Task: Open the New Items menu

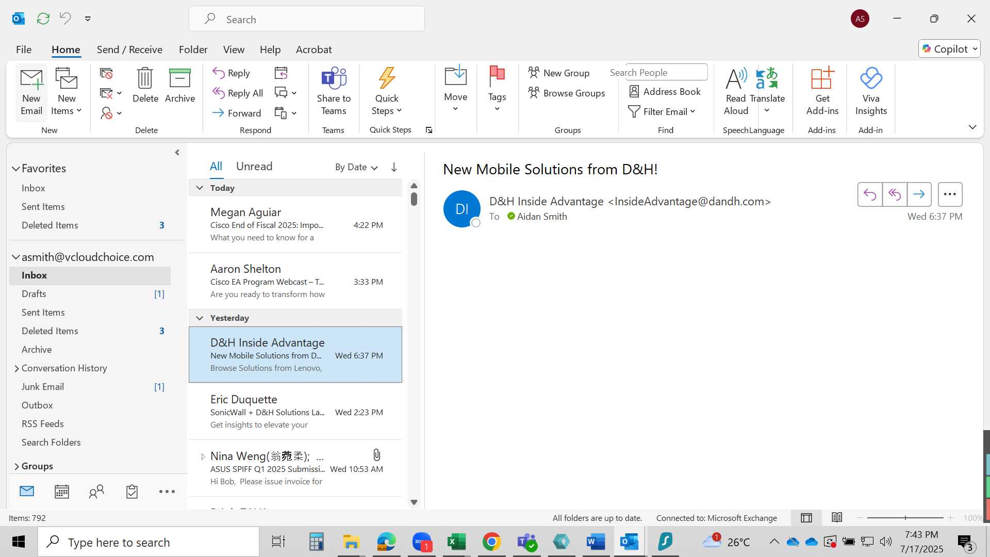Action: coord(67,92)
